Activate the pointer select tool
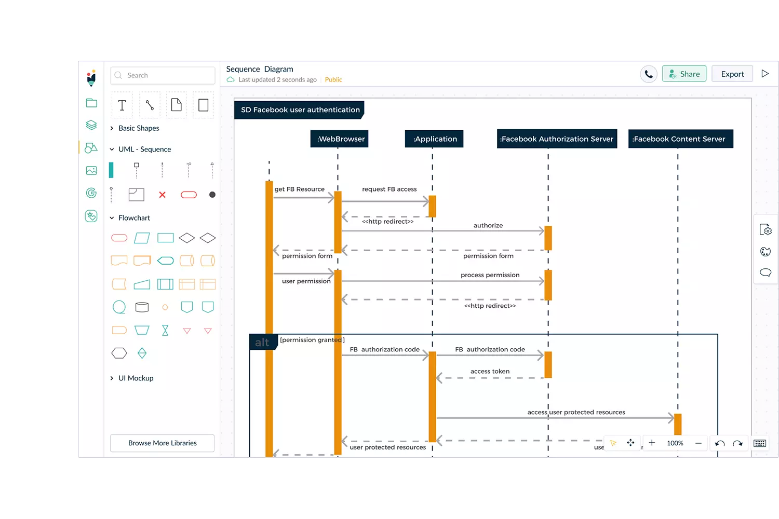The image size is (779, 519). [x=613, y=443]
